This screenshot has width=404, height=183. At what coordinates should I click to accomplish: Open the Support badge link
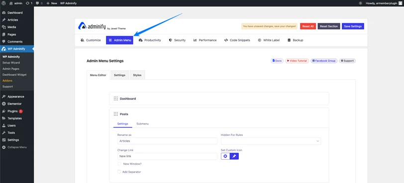[x=347, y=61]
